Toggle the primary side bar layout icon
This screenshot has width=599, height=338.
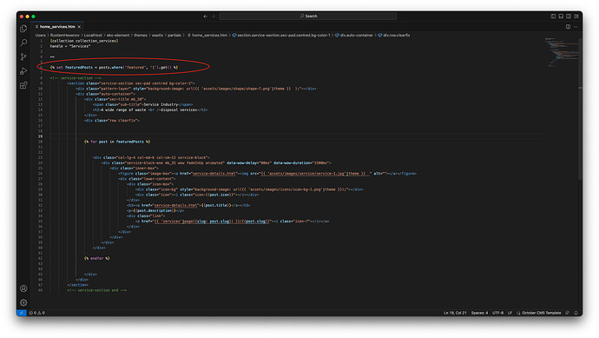click(553, 16)
